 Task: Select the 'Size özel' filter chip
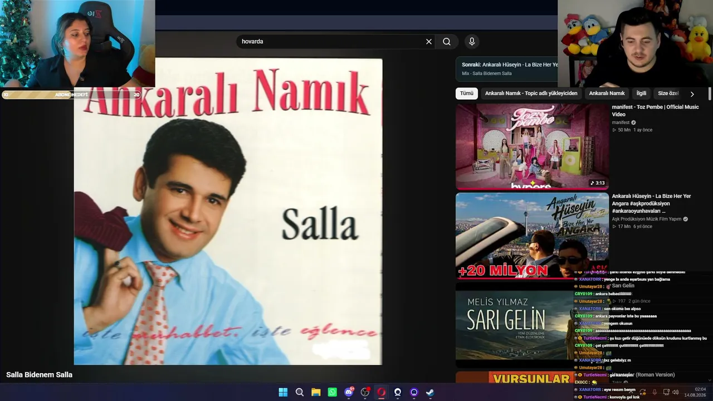click(668, 94)
